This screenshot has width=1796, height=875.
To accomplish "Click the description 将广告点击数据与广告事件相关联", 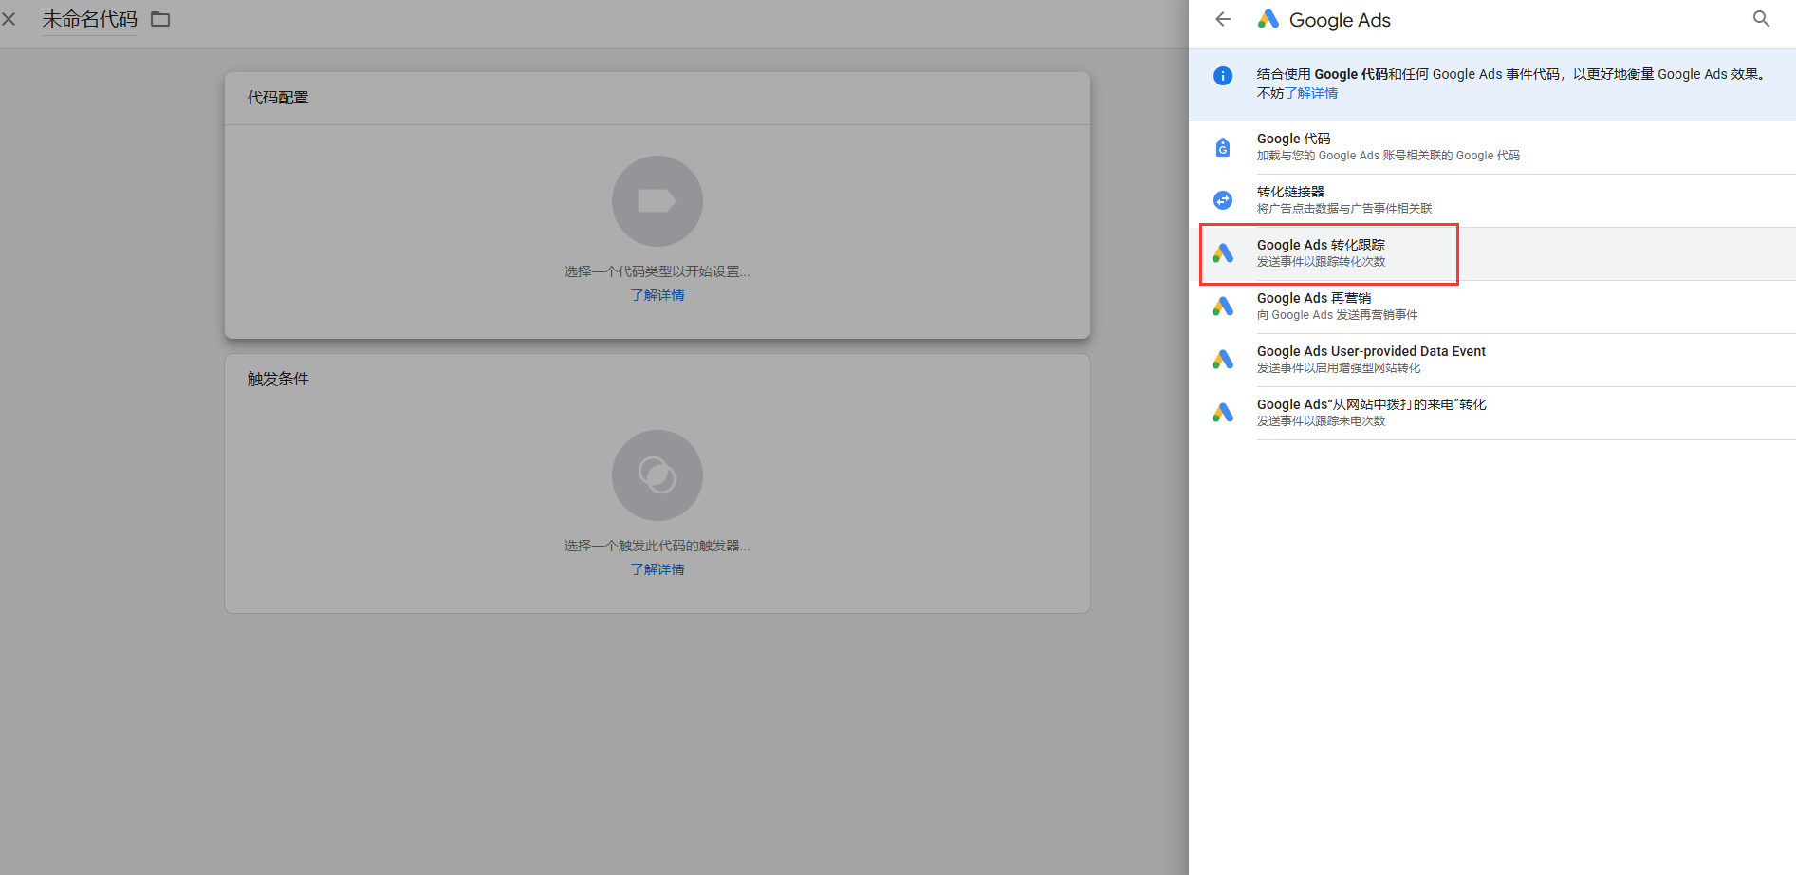I will click(x=1344, y=209).
